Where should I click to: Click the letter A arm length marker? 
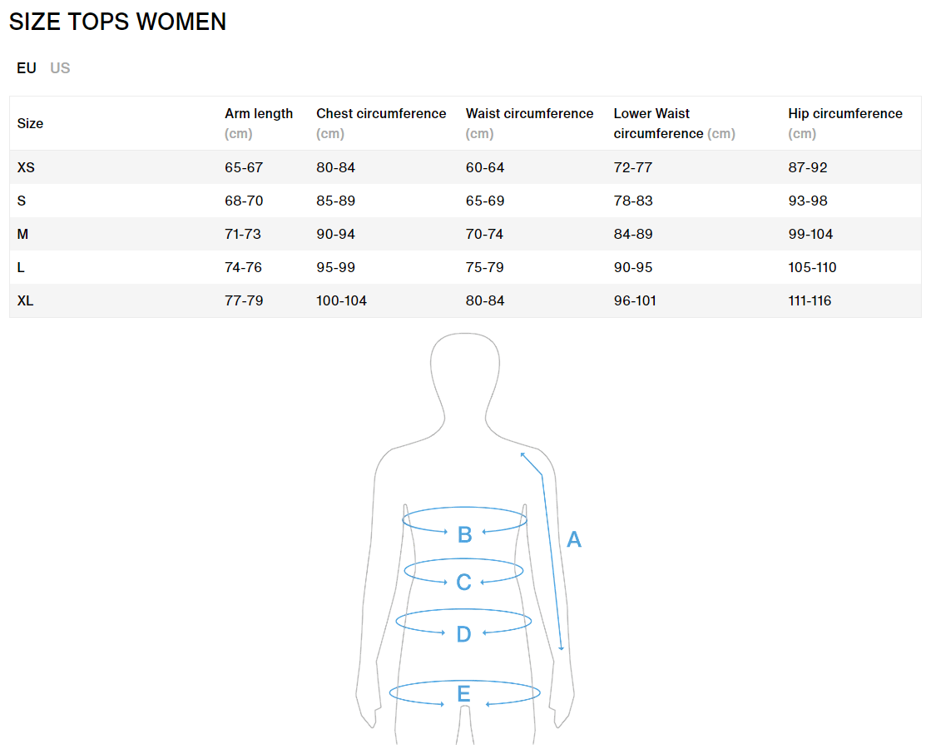(573, 539)
